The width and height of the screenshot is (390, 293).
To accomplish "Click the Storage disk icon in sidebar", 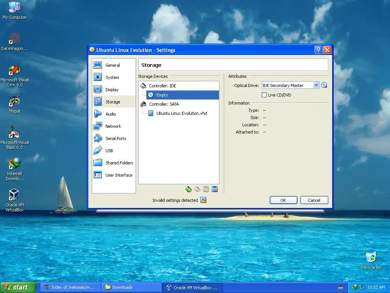I will click(x=98, y=101).
